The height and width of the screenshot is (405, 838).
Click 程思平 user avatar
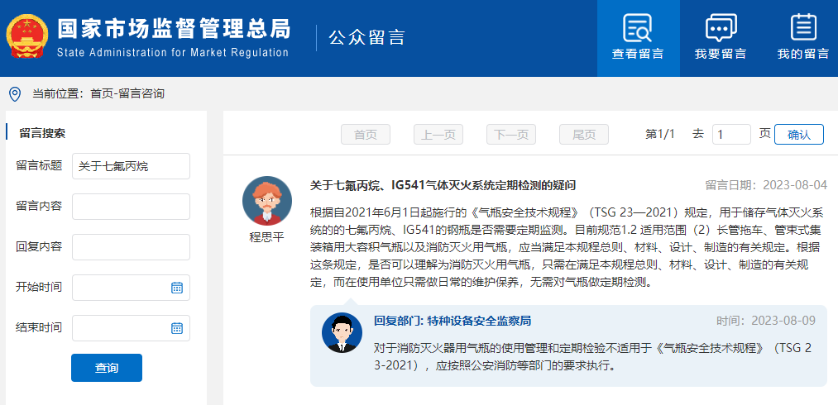[x=267, y=201]
